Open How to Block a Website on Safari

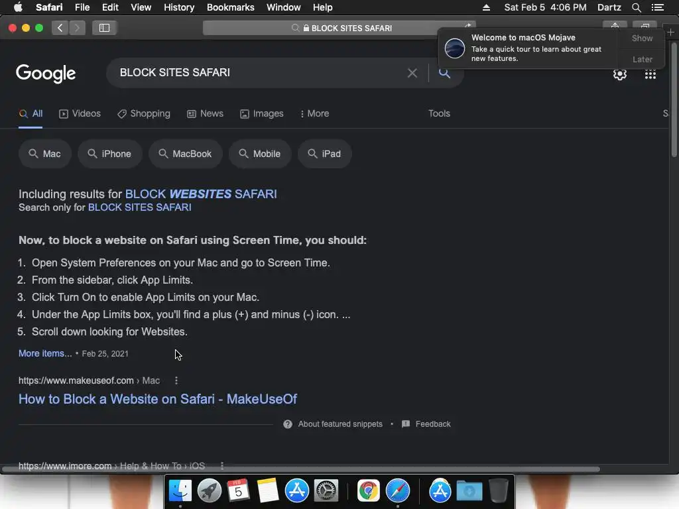pos(158,399)
